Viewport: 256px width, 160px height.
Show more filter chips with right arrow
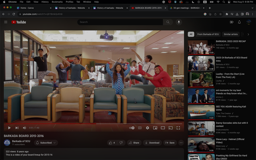(x=248, y=34)
